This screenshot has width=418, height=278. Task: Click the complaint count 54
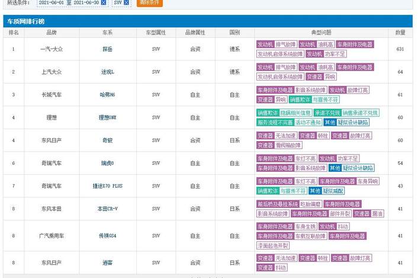pyautogui.click(x=400, y=163)
